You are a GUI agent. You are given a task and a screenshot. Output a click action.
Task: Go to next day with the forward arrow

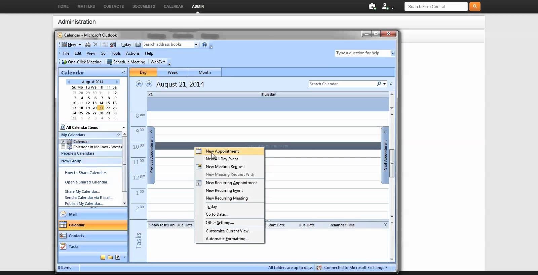(x=149, y=84)
